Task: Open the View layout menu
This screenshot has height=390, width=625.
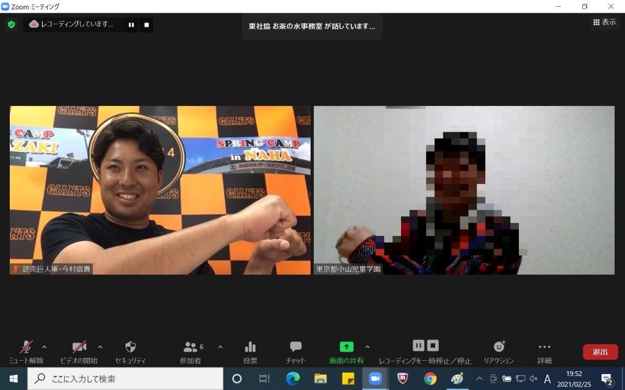Action: 605,22
